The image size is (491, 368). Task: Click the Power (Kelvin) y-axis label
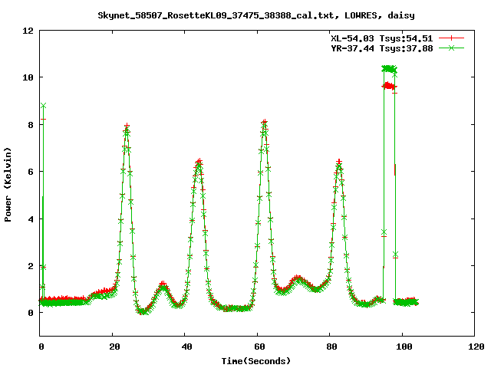8,185
